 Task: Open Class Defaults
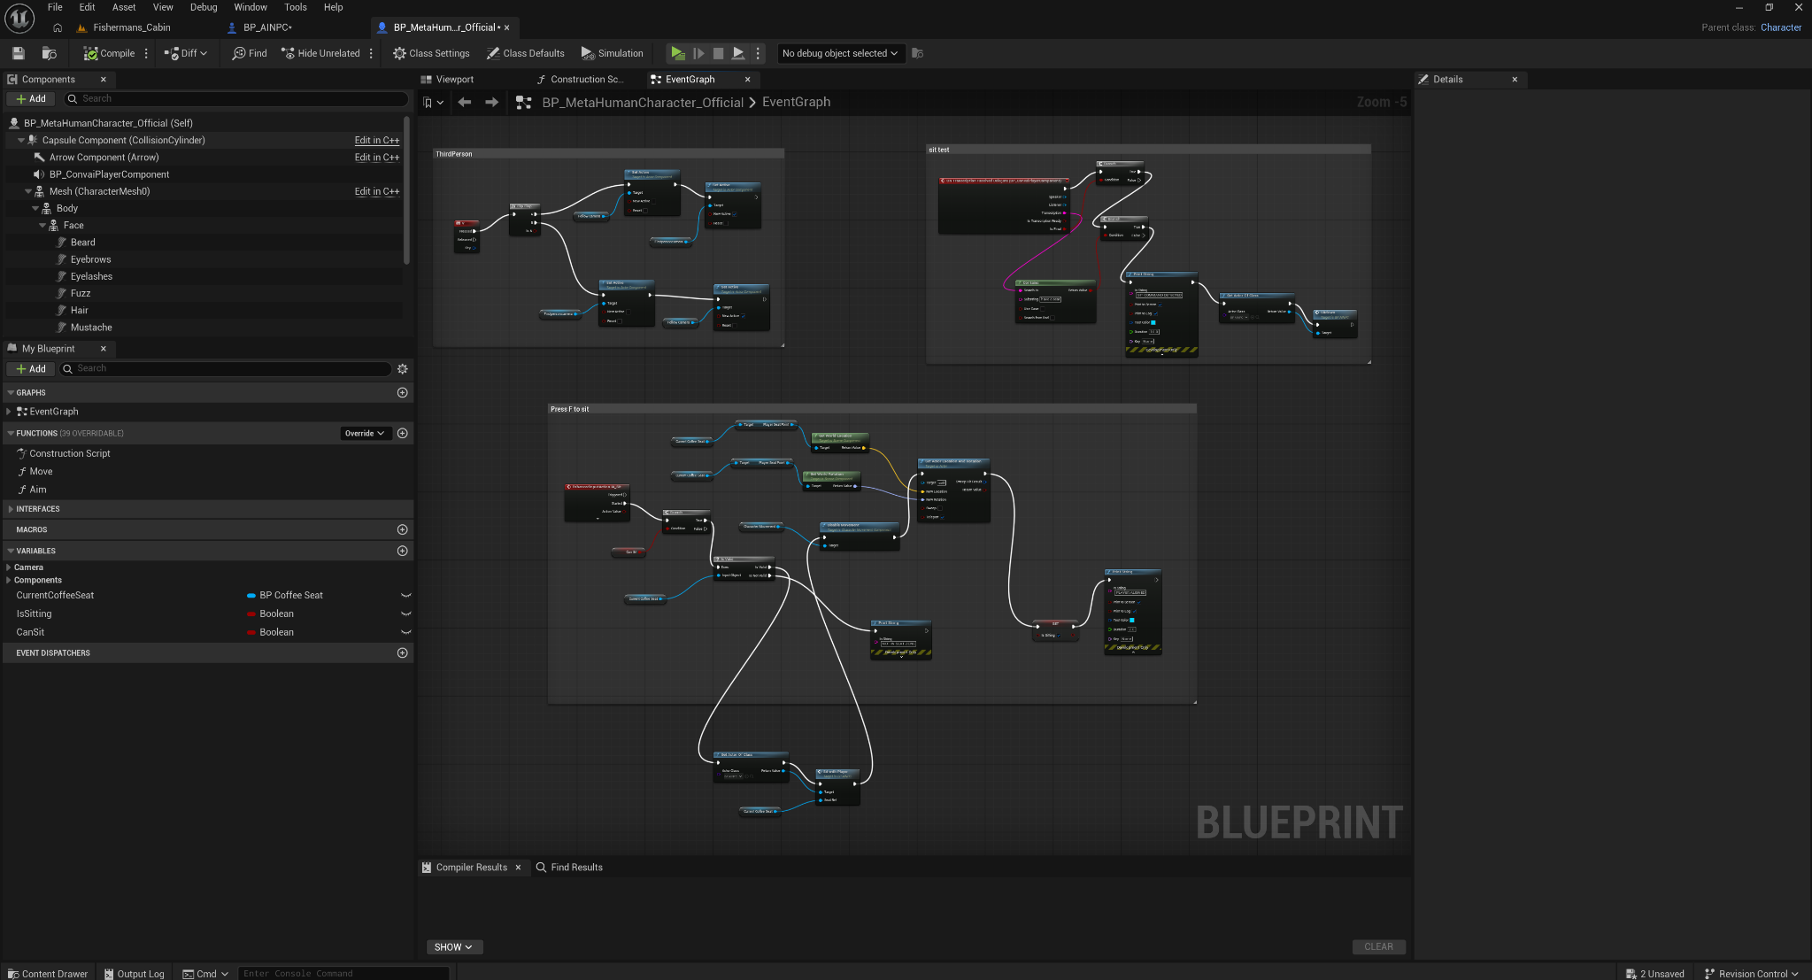(526, 53)
